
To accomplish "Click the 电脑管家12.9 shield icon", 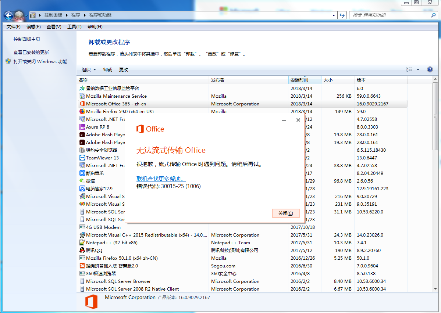I will coord(82,188).
